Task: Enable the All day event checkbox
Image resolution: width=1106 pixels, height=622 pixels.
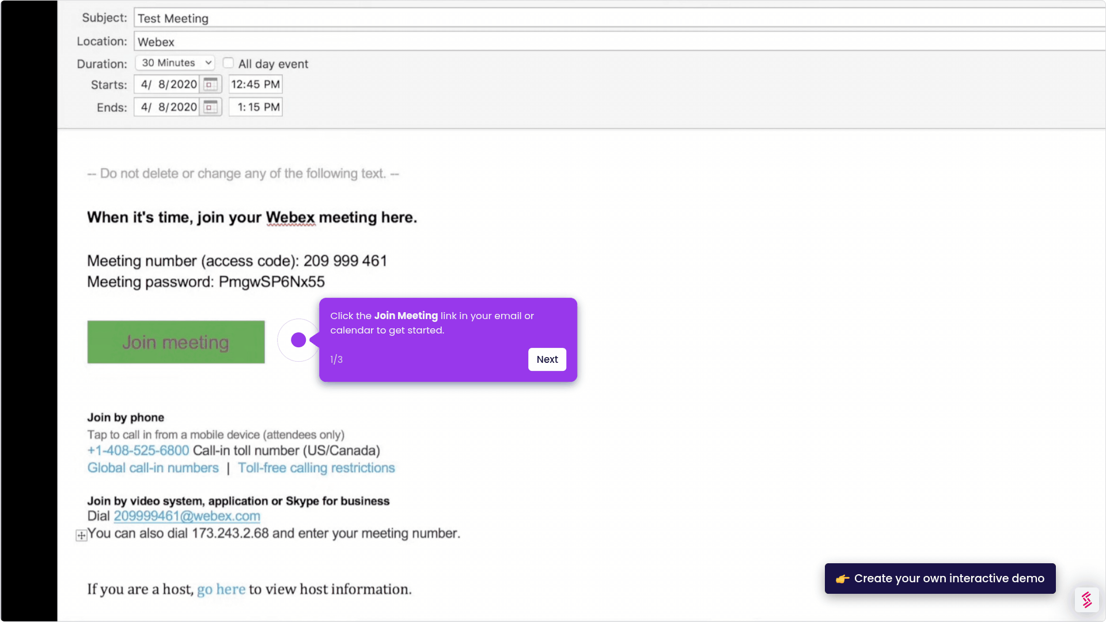Action: (x=228, y=63)
